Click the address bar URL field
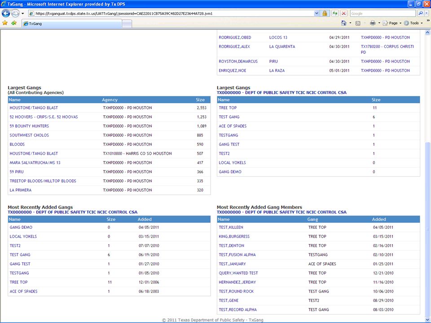The height and width of the screenshot is (323, 431). 171,13
